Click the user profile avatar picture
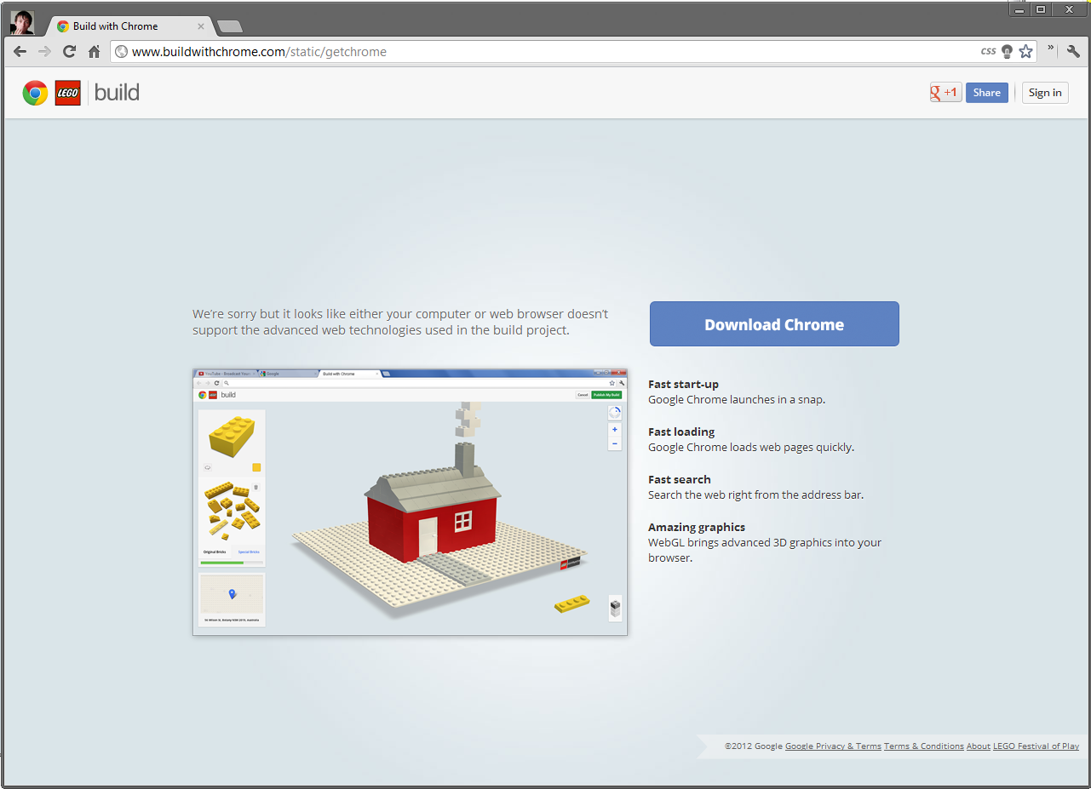The image size is (1091, 789). click(22, 23)
